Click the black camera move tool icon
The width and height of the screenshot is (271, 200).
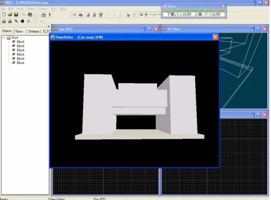click(x=22, y=21)
